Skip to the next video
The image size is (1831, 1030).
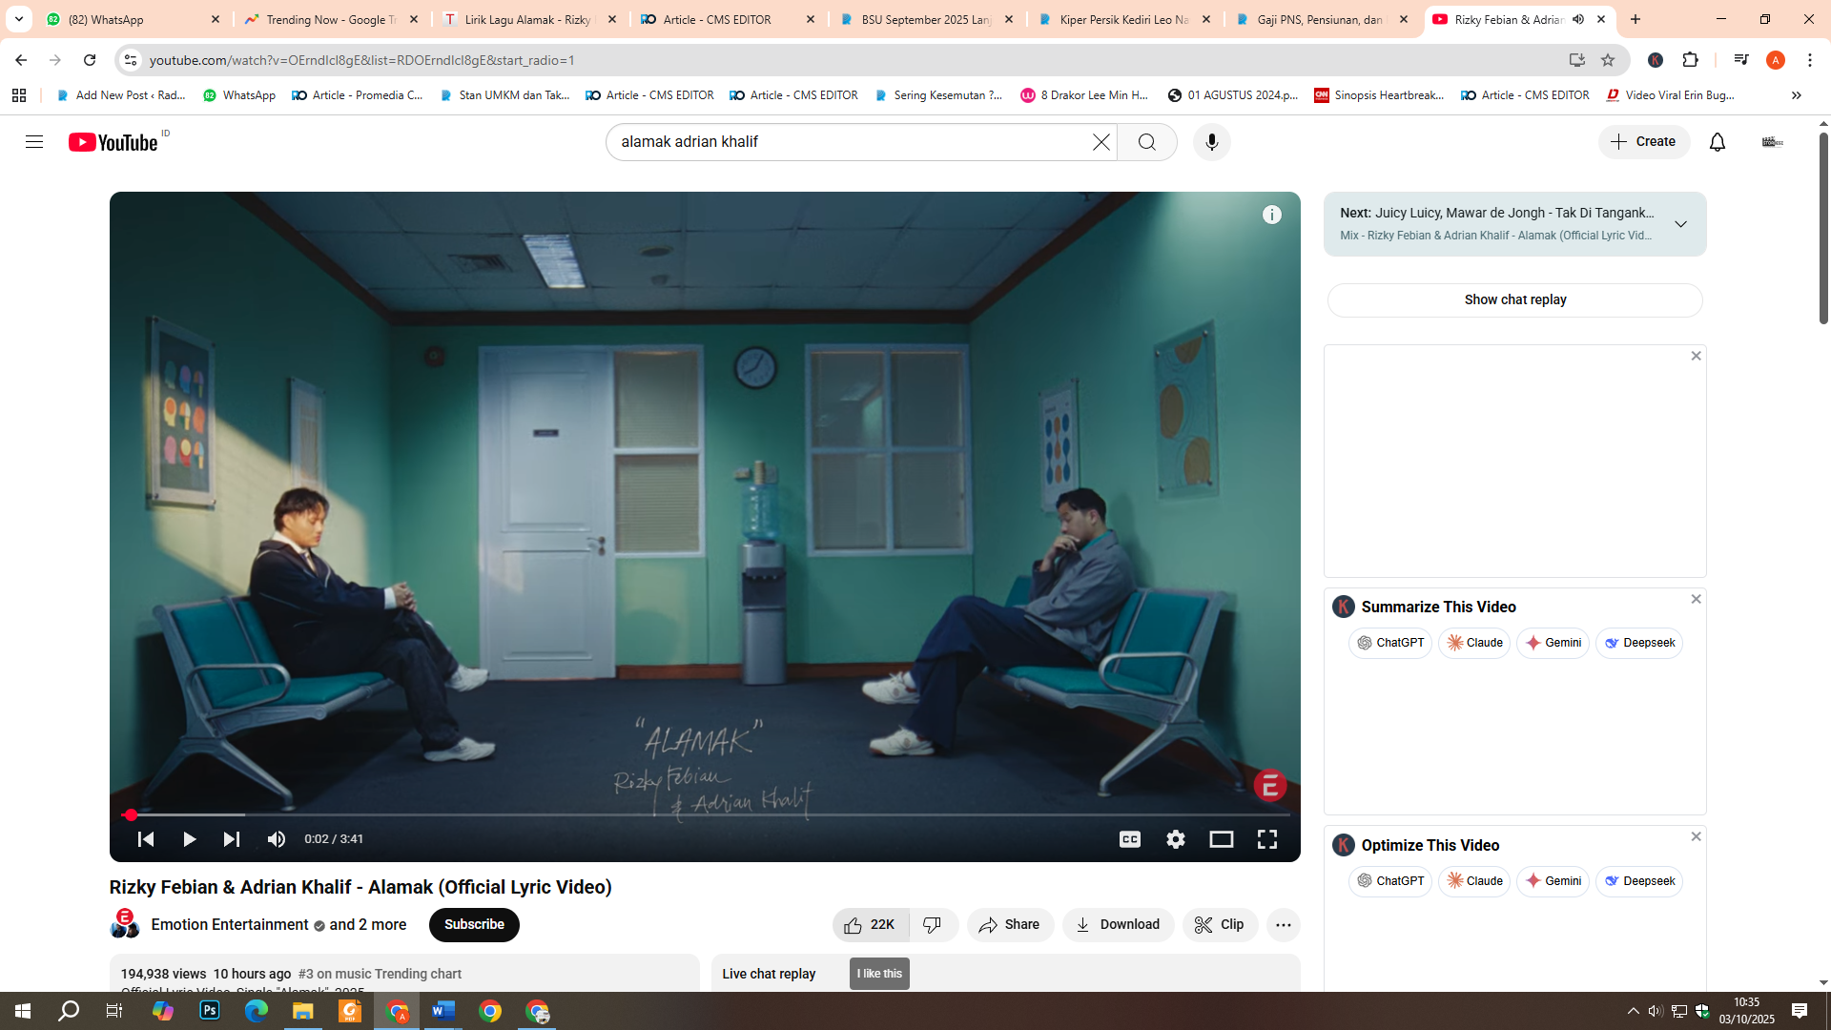tap(232, 839)
